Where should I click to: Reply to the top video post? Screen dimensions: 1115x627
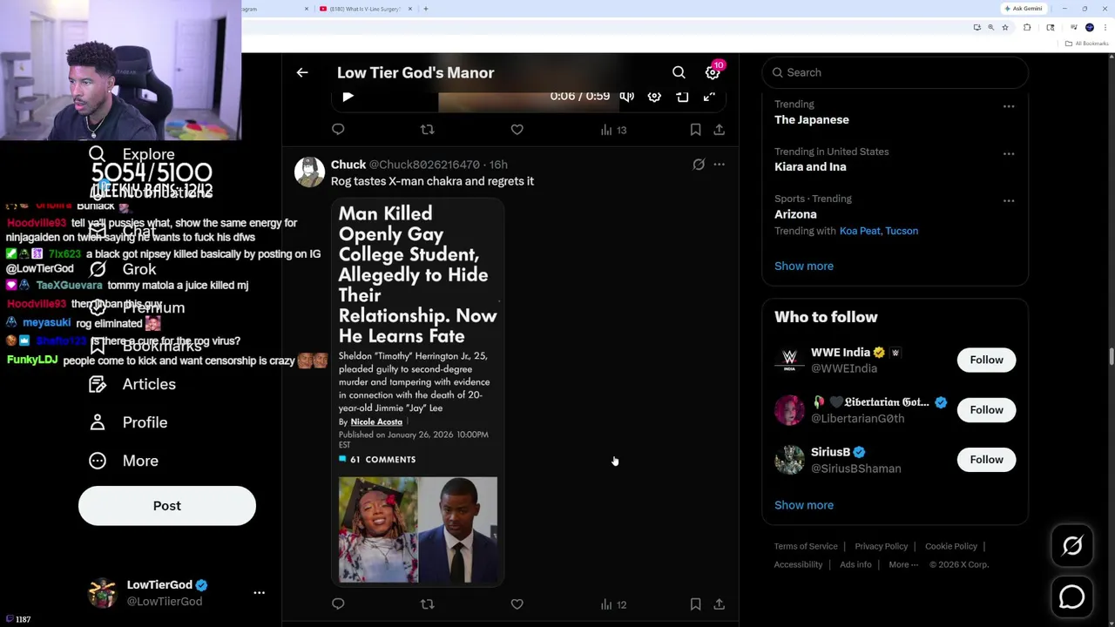(x=338, y=130)
